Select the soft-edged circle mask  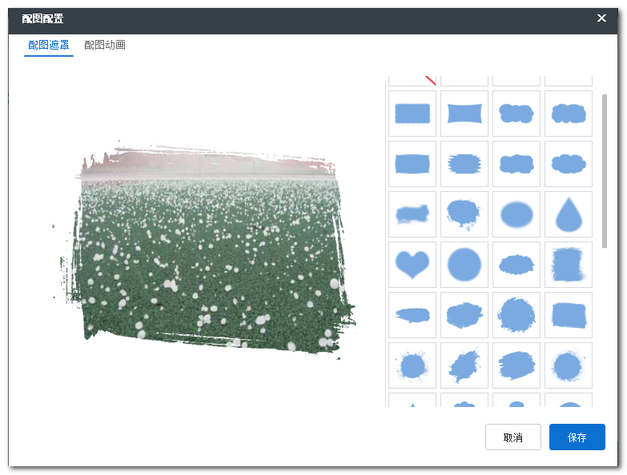click(x=464, y=264)
